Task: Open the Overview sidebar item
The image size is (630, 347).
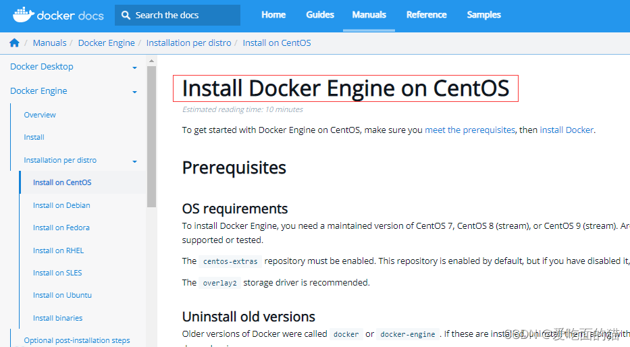Action: 40,115
